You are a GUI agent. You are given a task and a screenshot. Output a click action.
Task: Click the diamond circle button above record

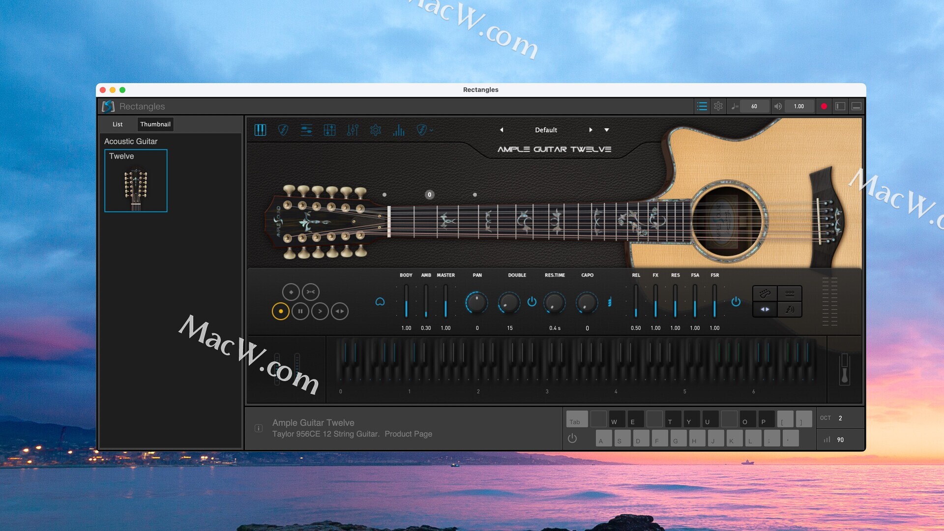pyautogui.click(x=291, y=292)
